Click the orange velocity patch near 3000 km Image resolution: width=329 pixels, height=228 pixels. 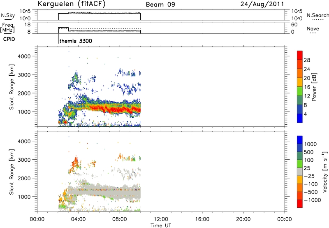click(74, 163)
